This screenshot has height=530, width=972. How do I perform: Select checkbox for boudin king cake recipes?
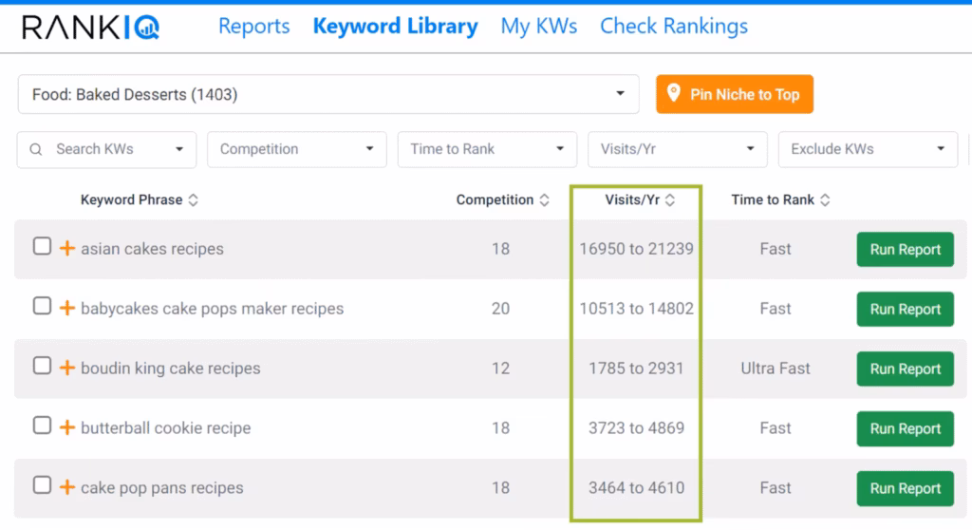point(42,367)
